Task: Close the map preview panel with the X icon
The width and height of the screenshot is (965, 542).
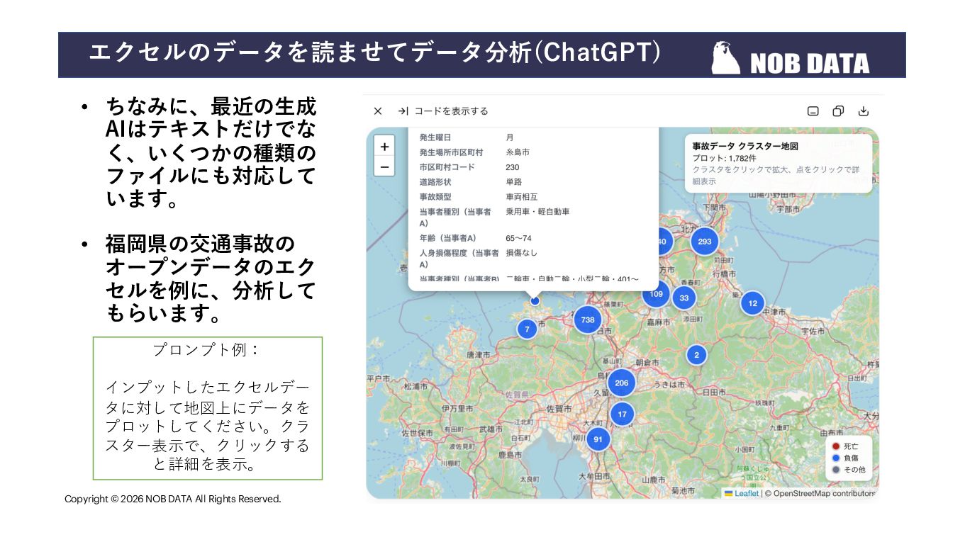Action: coord(378,111)
